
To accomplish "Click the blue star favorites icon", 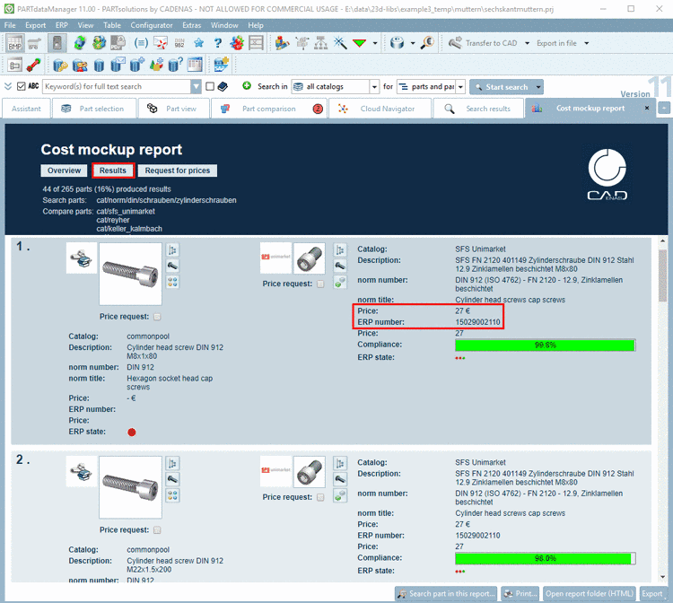I will 198,43.
